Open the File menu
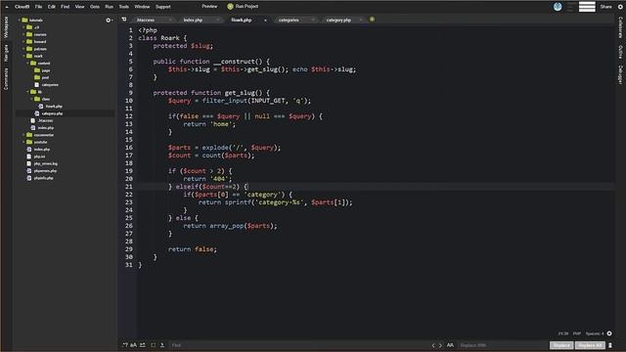Screen dimensions: 626x352 (38, 7)
